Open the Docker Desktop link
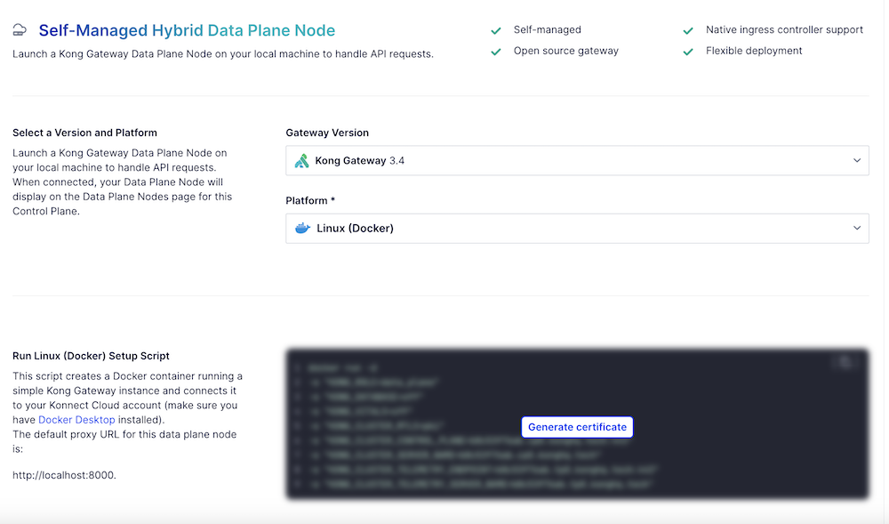Screen dimensions: 889x524 pyautogui.click(x=75, y=419)
